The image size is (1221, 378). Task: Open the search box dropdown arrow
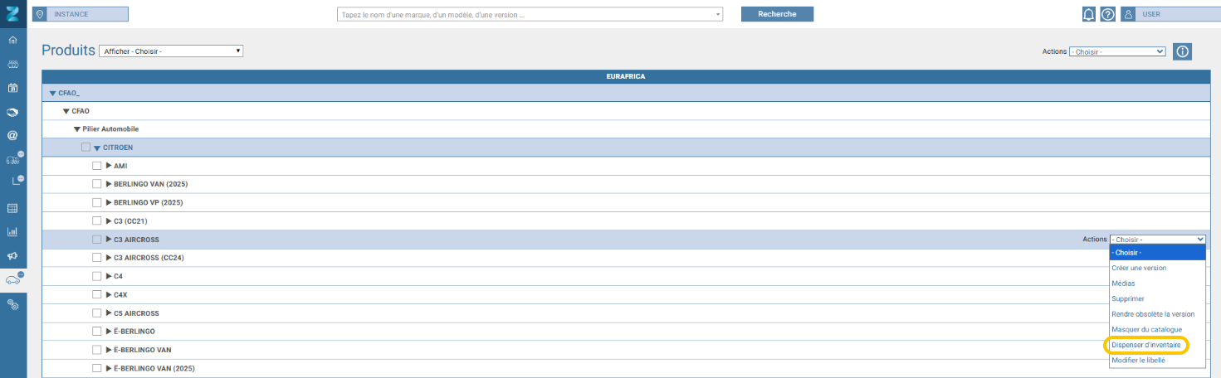pos(718,14)
